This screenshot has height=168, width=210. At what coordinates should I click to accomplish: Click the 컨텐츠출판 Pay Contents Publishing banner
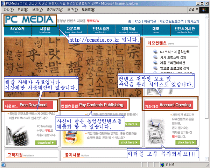93,105
